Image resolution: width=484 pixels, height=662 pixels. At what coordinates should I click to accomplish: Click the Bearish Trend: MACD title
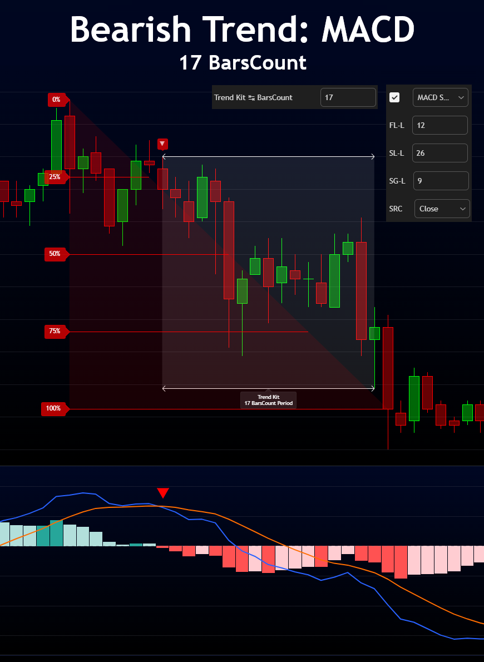[243, 29]
